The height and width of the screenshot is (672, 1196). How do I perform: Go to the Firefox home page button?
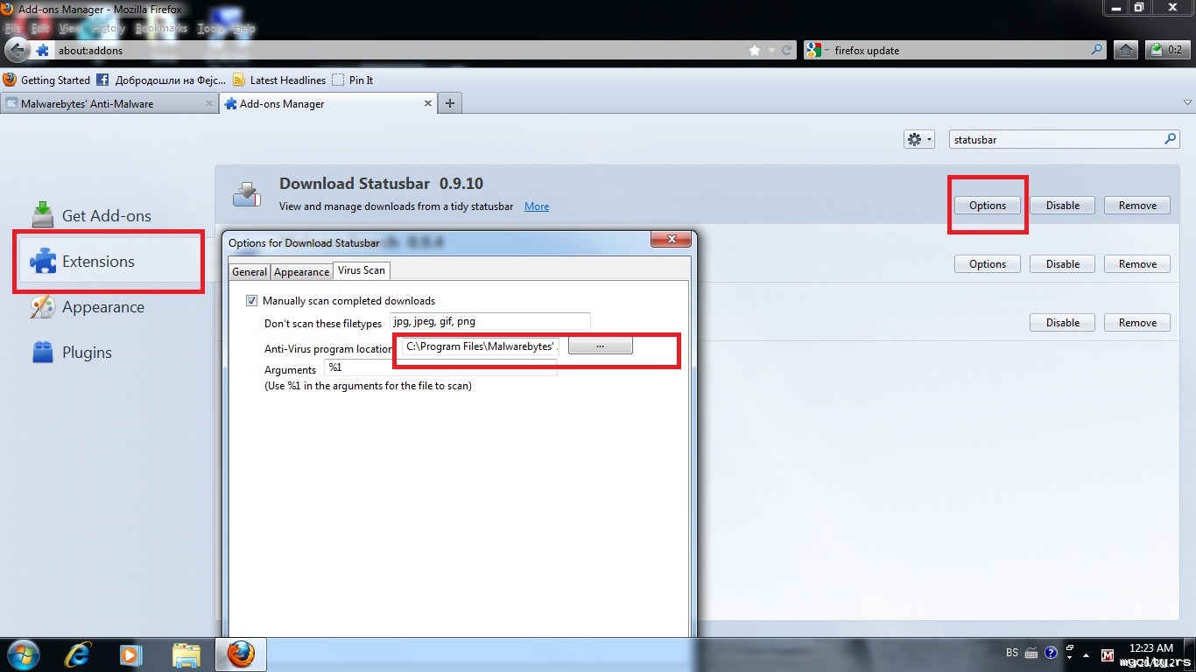[1127, 50]
